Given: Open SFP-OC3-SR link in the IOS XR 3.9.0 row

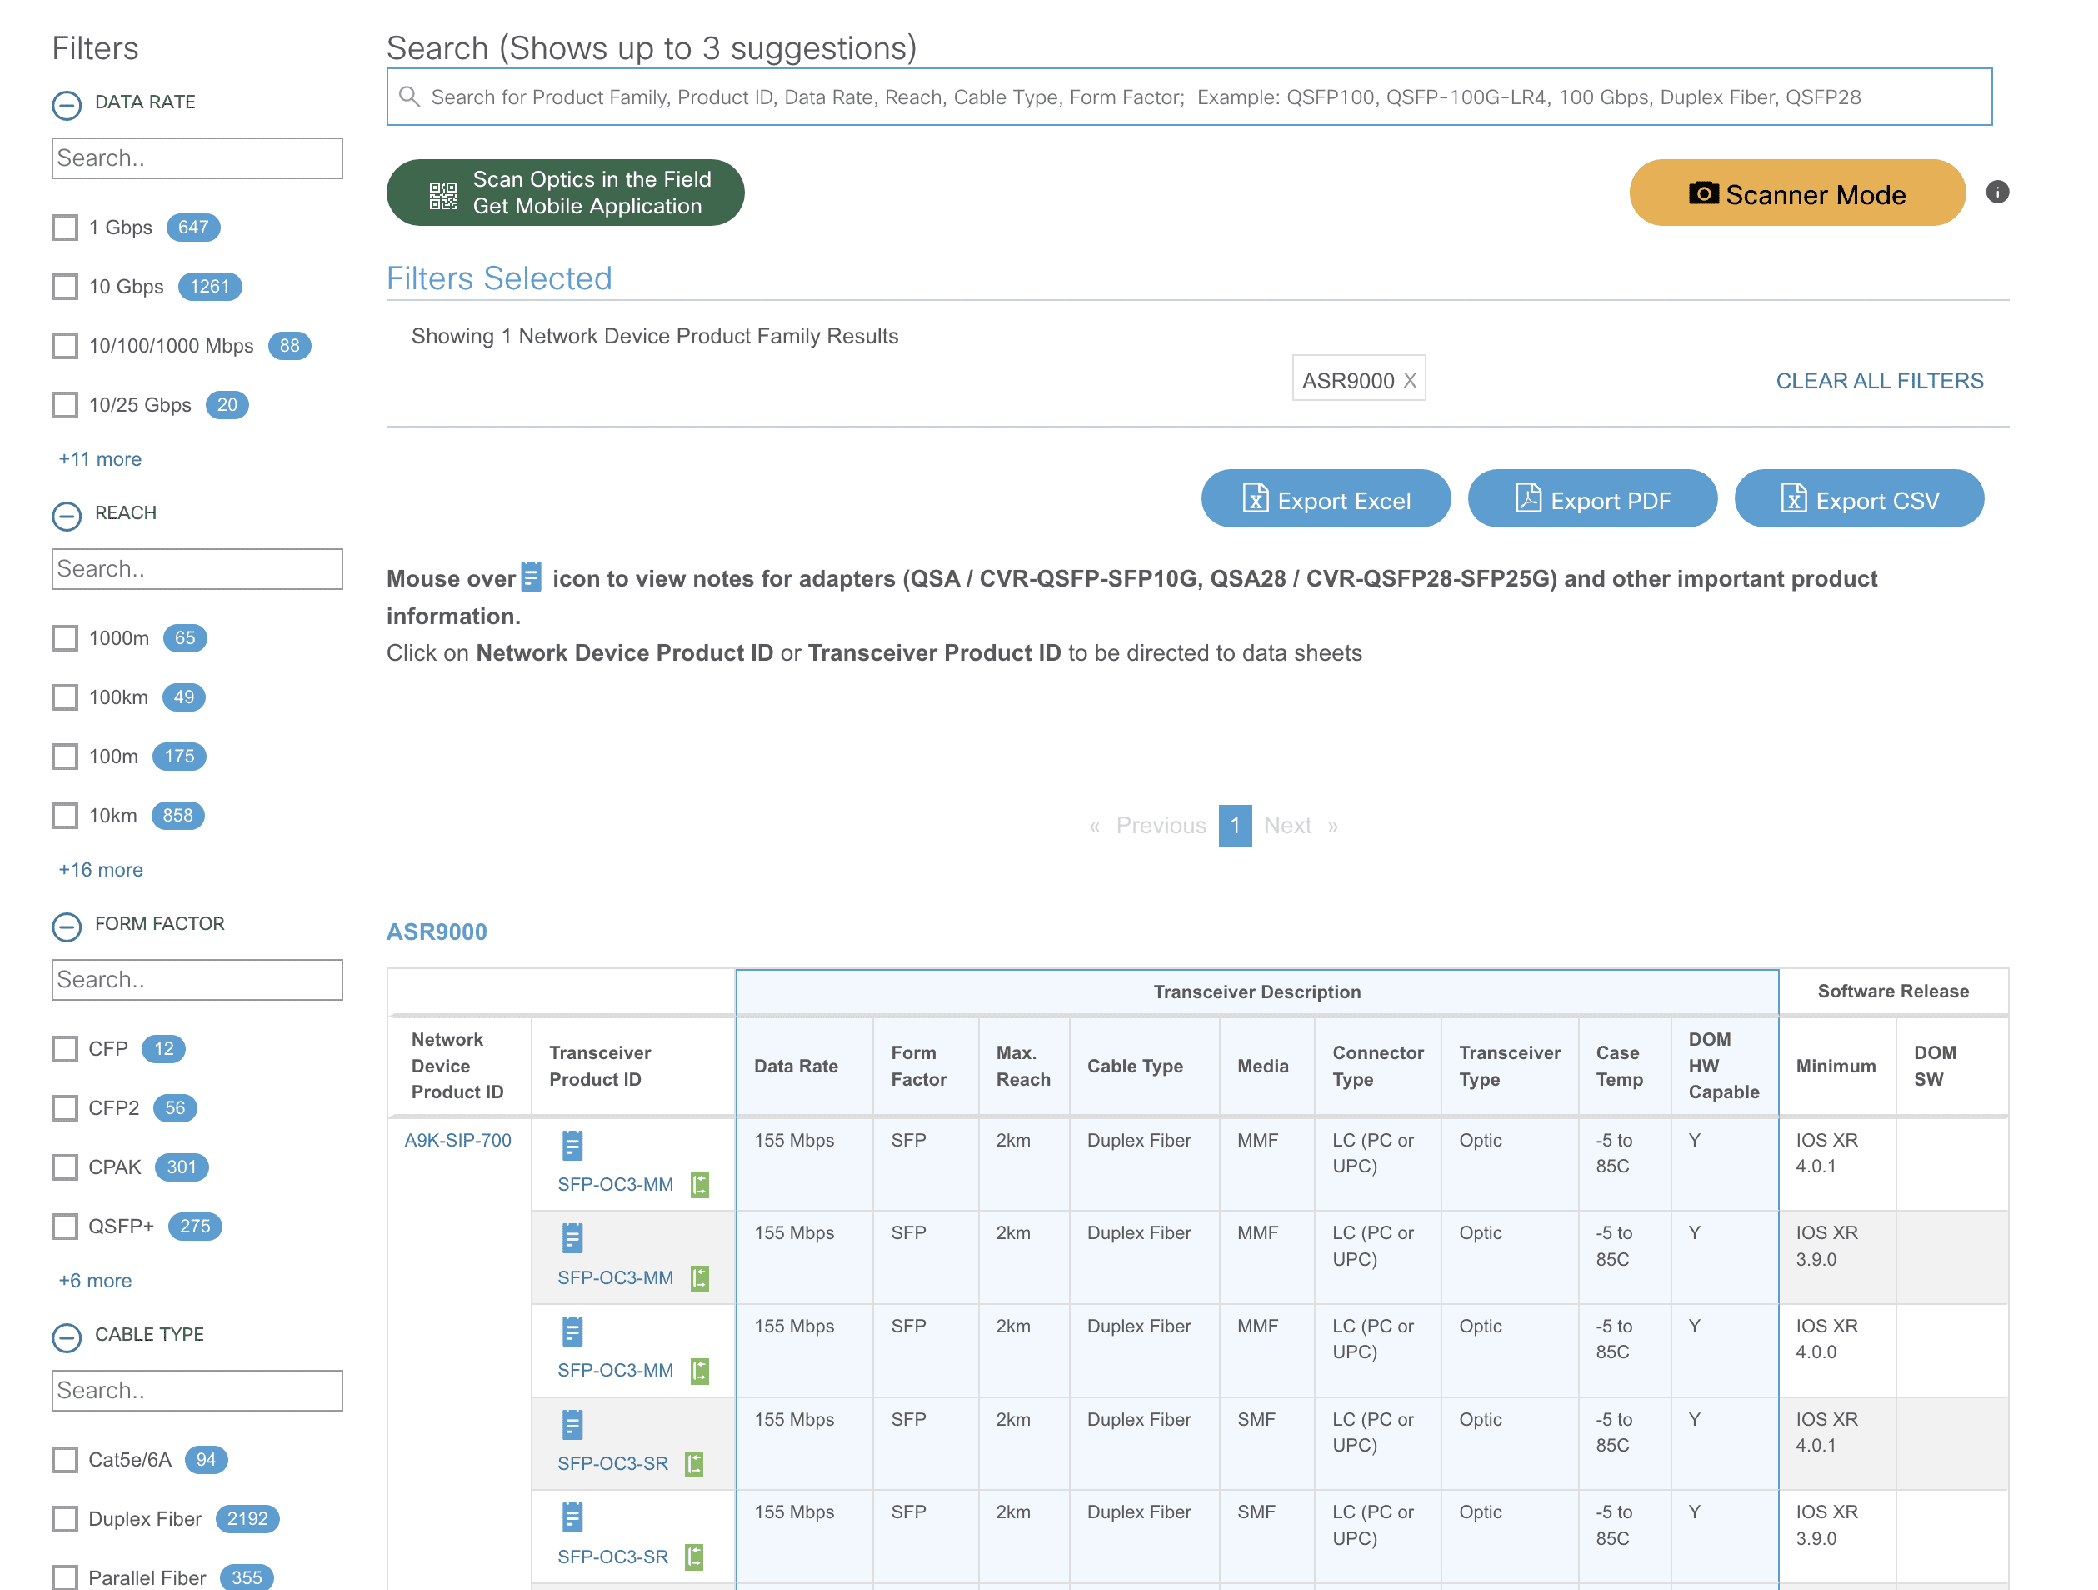Looking at the screenshot, I should 612,1557.
